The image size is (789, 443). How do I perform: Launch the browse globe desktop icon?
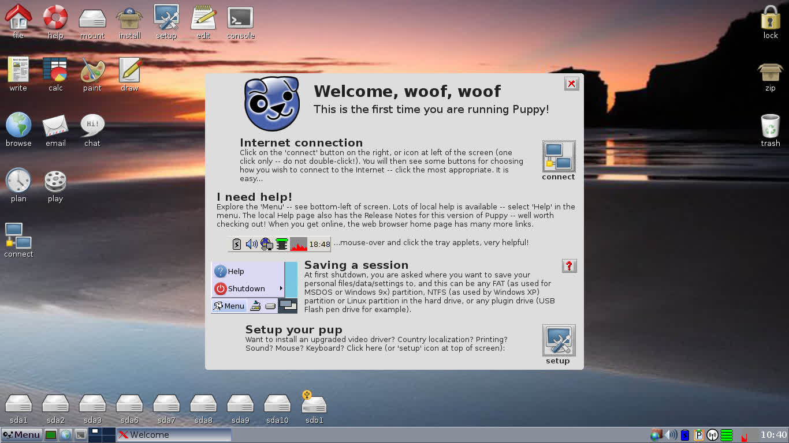click(x=18, y=125)
